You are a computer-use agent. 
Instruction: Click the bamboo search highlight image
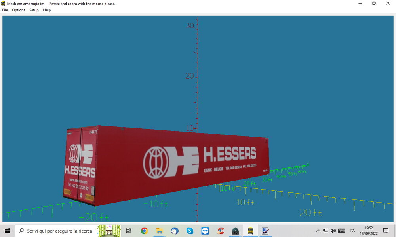pos(109,231)
